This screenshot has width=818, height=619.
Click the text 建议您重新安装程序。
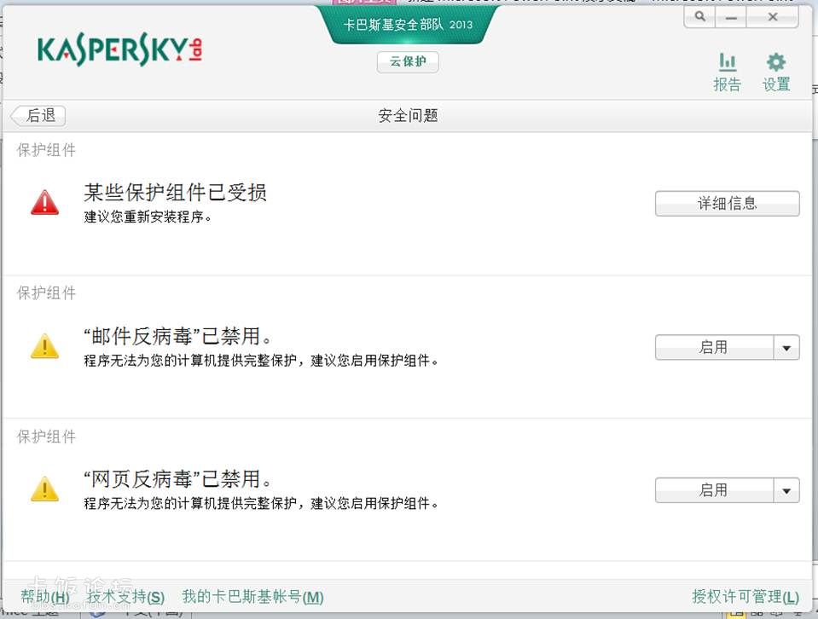click(148, 217)
